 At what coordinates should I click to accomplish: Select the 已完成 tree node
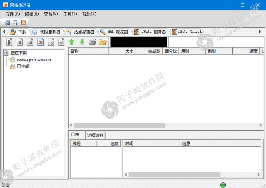tap(23, 67)
